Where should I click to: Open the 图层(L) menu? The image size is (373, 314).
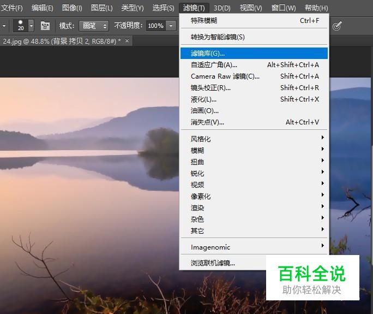(x=102, y=8)
